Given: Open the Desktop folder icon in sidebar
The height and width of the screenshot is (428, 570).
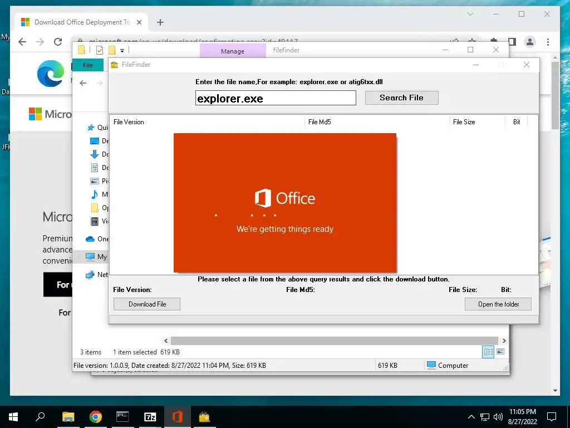Looking at the screenshot, I should coord(94,141).
